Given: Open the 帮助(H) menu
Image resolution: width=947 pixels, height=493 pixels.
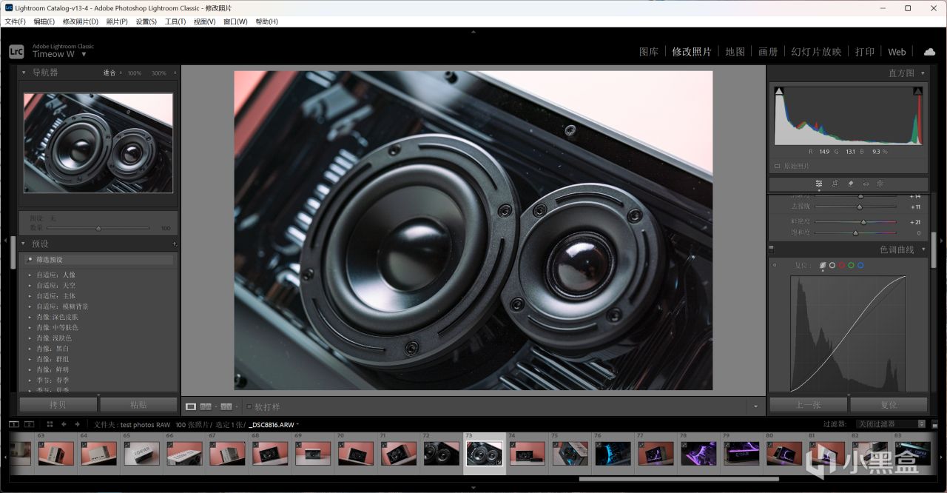Looking at the screenshot, I should pos(266,21).
